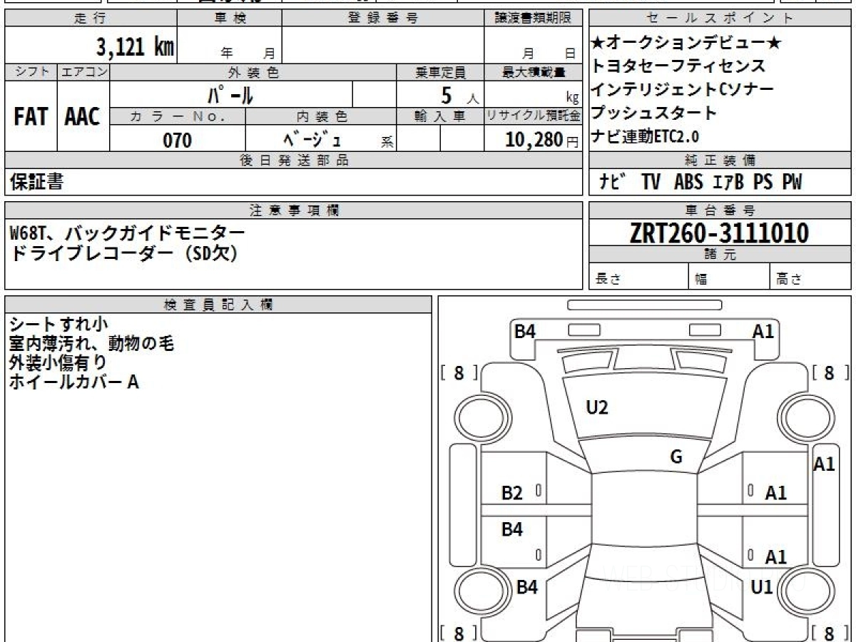This screenshot has height=642, width=856.
Task: Select the シフト label
Action: tap(31, 72)
